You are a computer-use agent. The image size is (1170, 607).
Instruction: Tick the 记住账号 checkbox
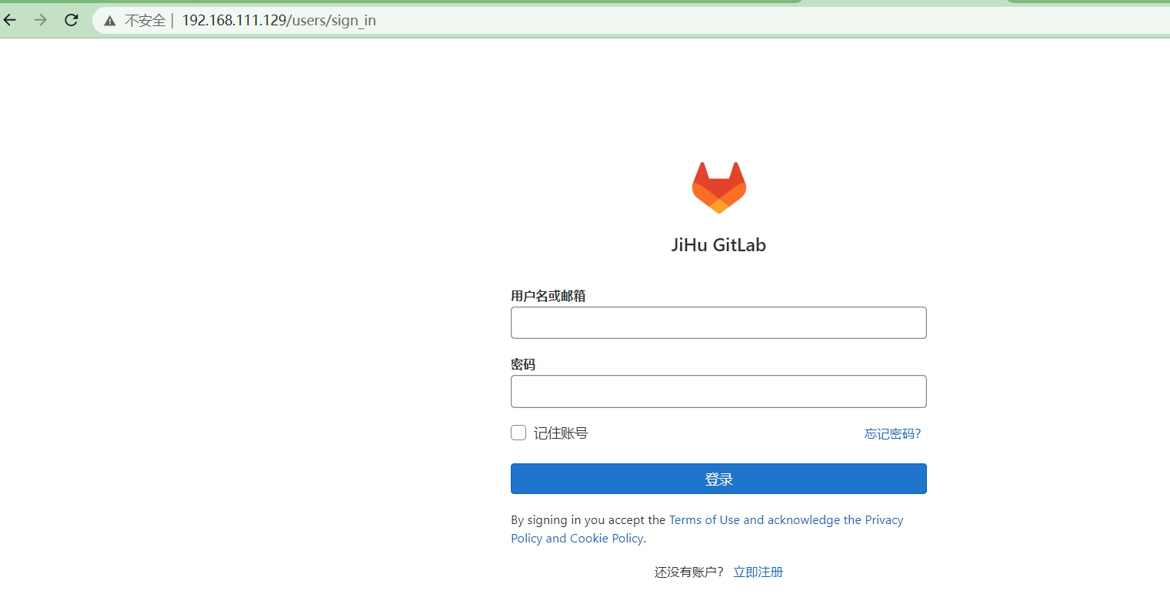point(518,433)
